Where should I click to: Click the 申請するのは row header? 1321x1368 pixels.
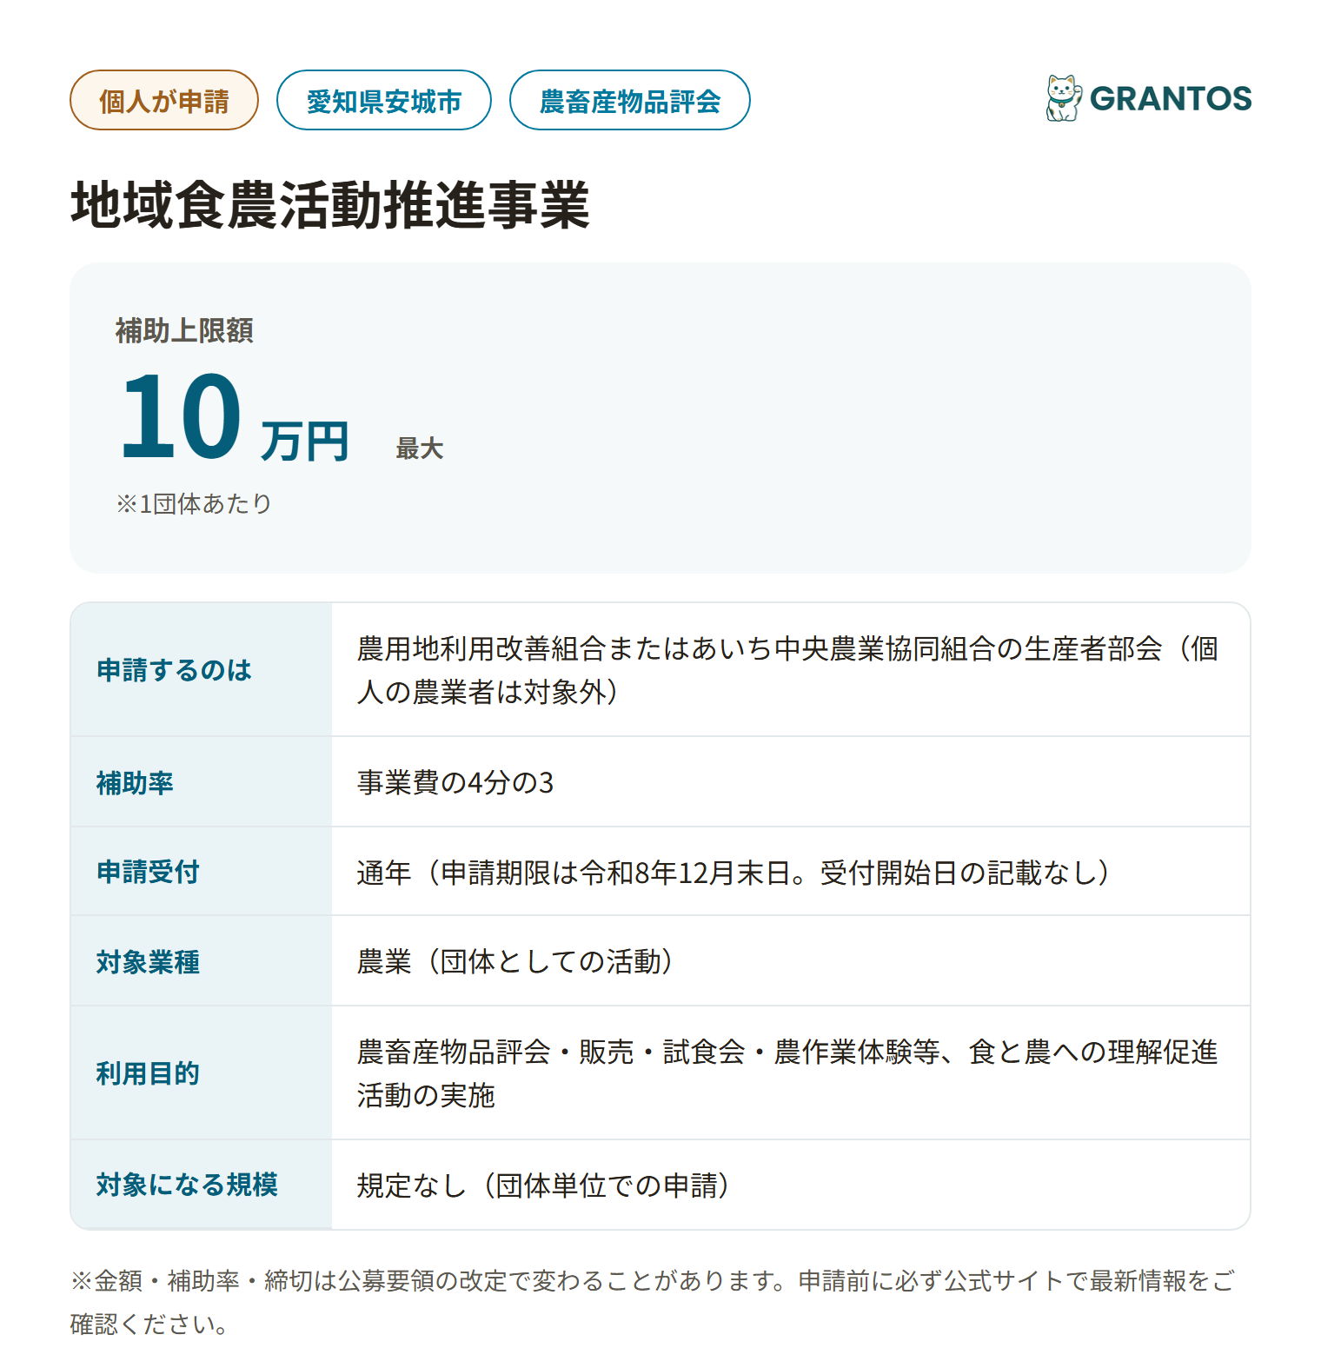pos(174,670)
